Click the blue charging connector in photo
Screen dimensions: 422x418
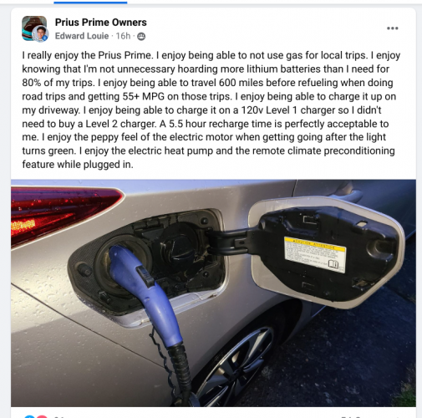pyautogui.click(x=146, y=291)
